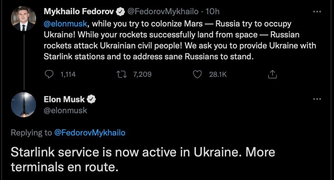The height and width of the screenshot is (180, 334).
Task: Click the 7,209 retweet count
Action: 142,75
